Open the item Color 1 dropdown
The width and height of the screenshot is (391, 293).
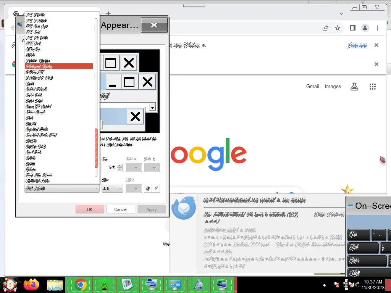[x=134, y=167]
